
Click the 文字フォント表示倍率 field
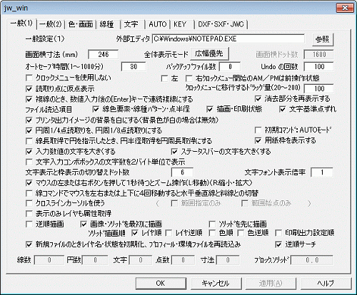point(322,172)
